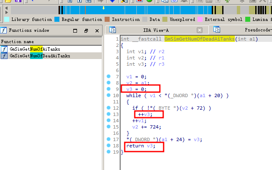Close the Functions window panel

(x=97, y=31)
